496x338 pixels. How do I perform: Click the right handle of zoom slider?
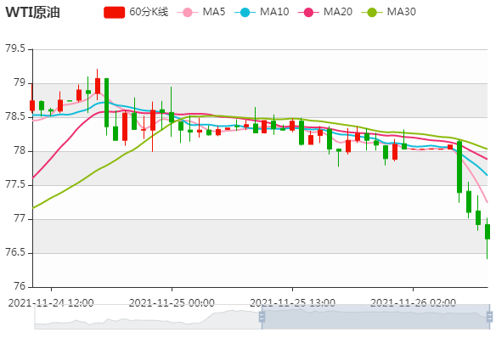point(489,317)
